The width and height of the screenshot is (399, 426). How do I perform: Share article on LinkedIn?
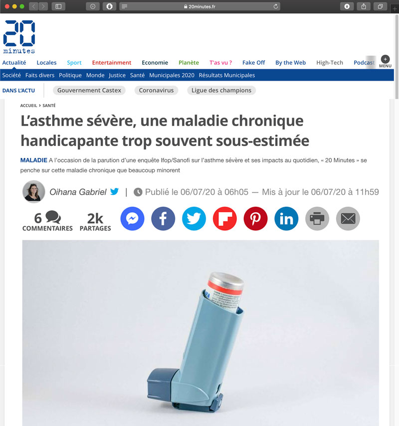(286, 219)
